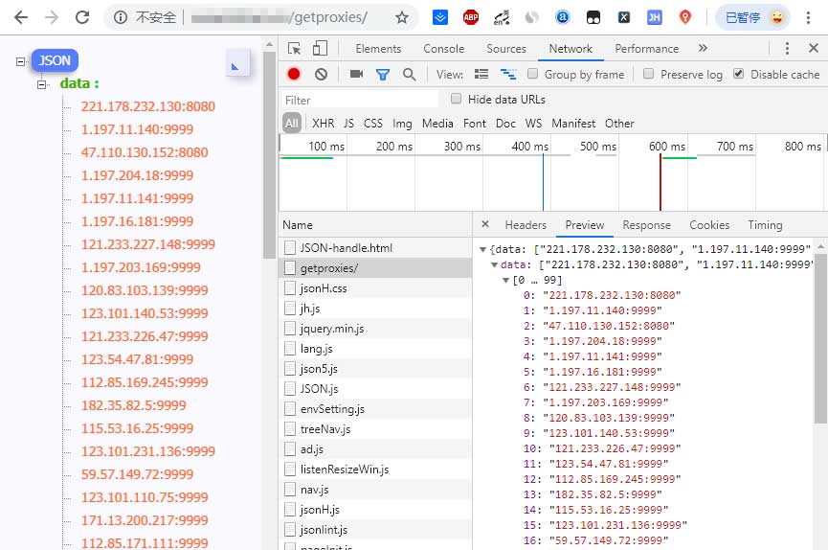The width and height of the screenshot is (828, 550).
Task: Collapse the data node in JSON tree
Action: (x=41, y=84)
